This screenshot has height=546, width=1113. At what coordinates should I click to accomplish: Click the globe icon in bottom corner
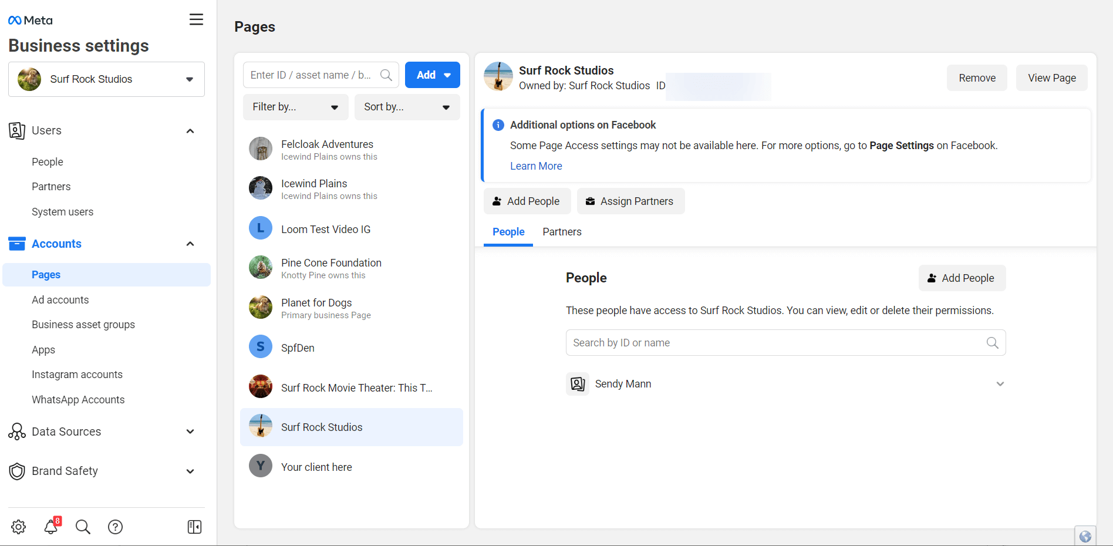1085,536
